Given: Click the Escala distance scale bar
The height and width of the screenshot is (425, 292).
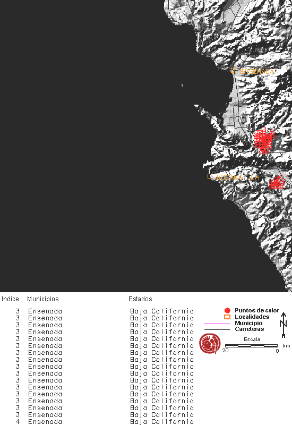Looking at the screenshot, I should coord(251,346).
